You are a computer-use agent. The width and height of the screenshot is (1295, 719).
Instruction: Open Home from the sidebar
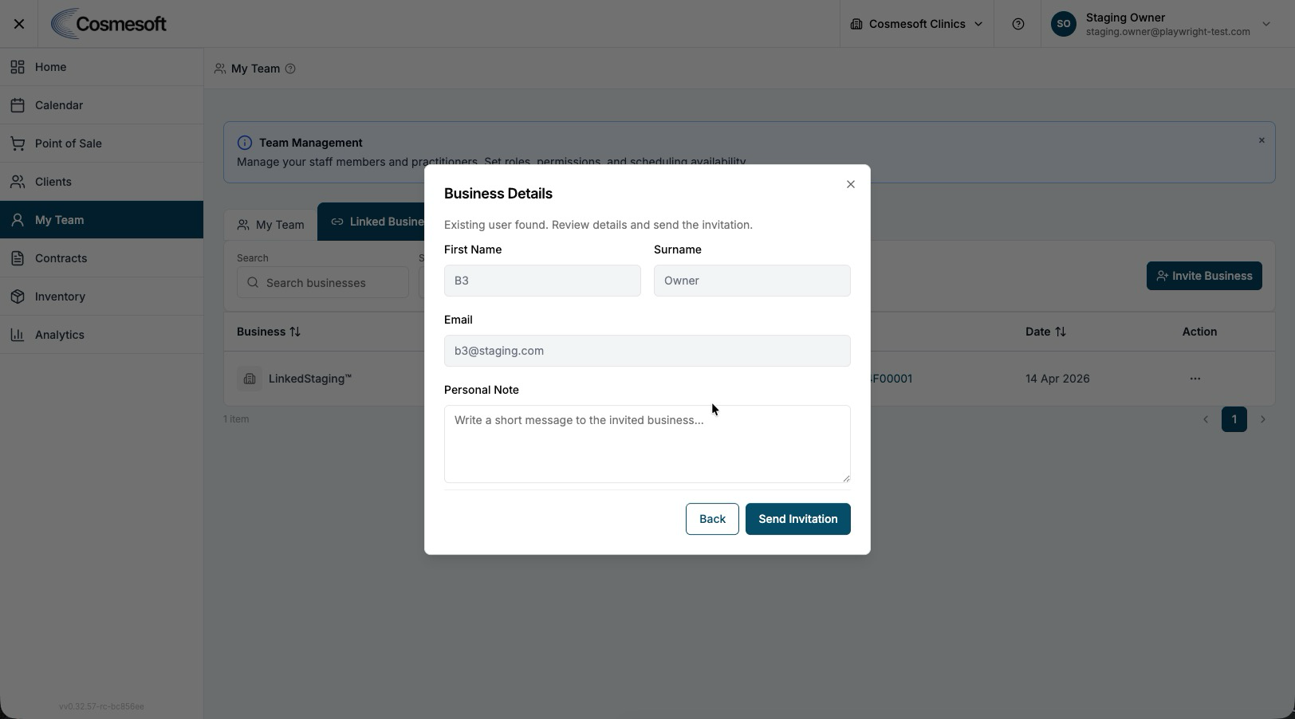(101, 67)
